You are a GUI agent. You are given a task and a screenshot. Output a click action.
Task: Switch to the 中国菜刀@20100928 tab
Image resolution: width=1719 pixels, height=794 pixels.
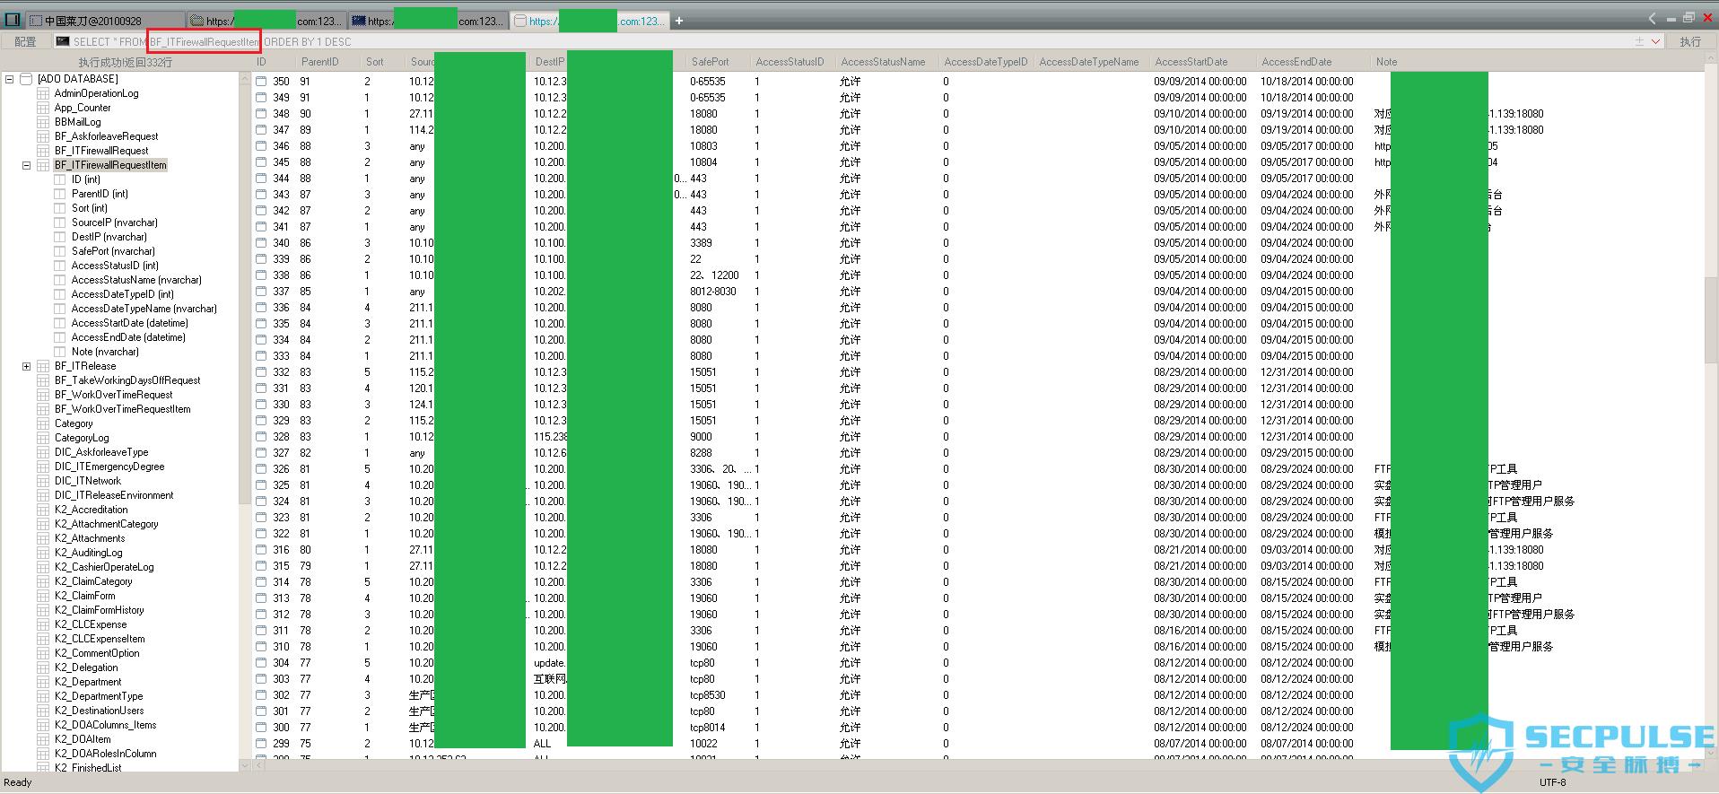coord(104,21)
